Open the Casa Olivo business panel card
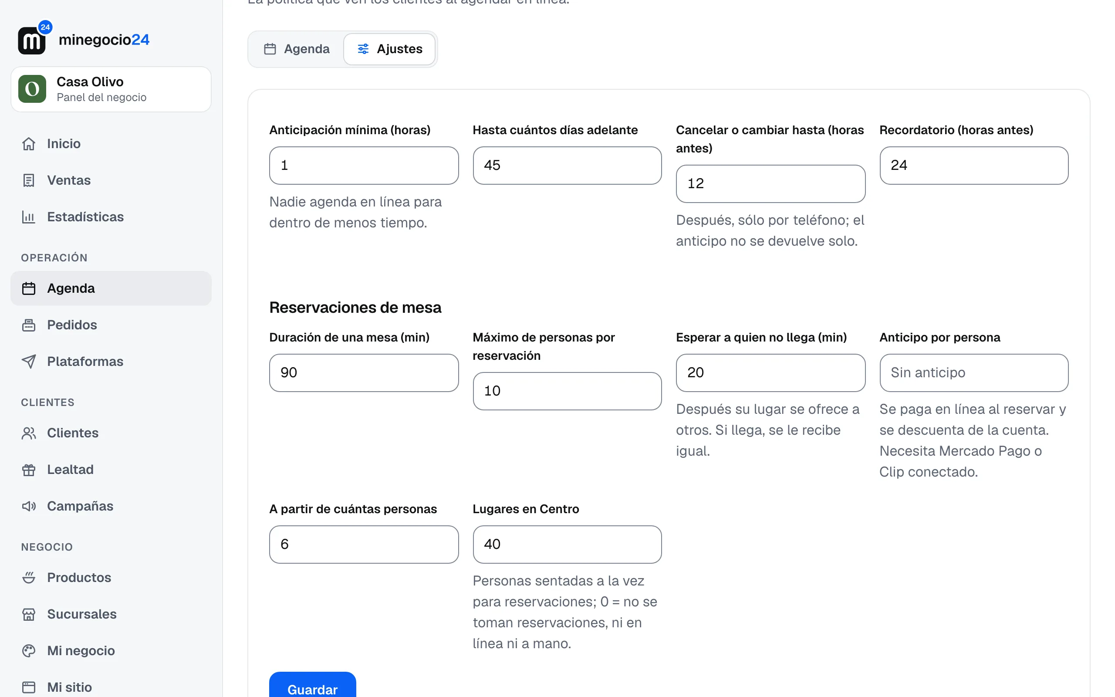 click(111, 89)
